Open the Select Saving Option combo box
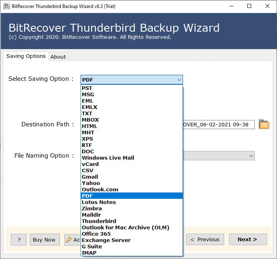 pyautogui.click(x=132, y=80)
